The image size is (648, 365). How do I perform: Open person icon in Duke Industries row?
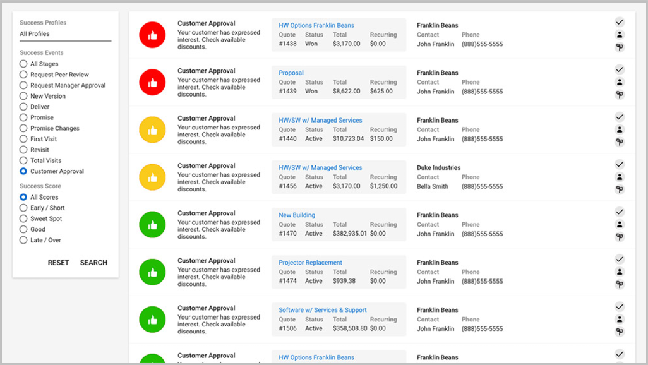(620, 177)
